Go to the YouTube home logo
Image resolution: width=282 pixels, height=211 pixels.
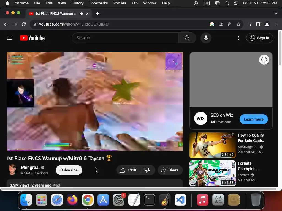[x=32, y=38]
